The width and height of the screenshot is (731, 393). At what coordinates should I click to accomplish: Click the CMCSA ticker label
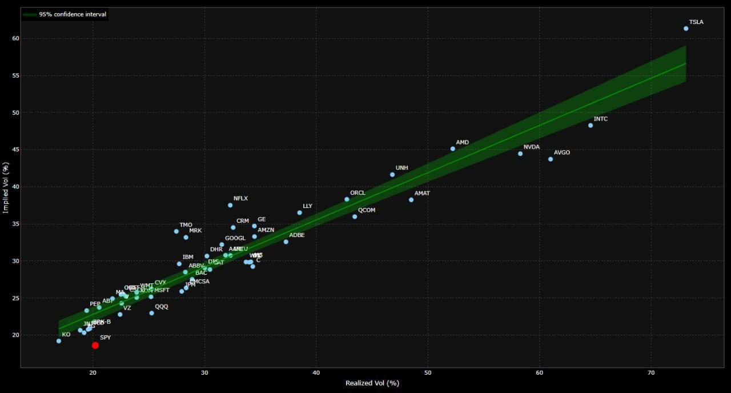tap(200, 282)
